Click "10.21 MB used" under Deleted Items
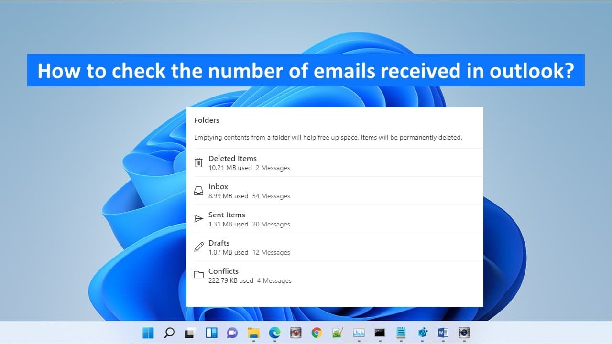 (230, 168)
